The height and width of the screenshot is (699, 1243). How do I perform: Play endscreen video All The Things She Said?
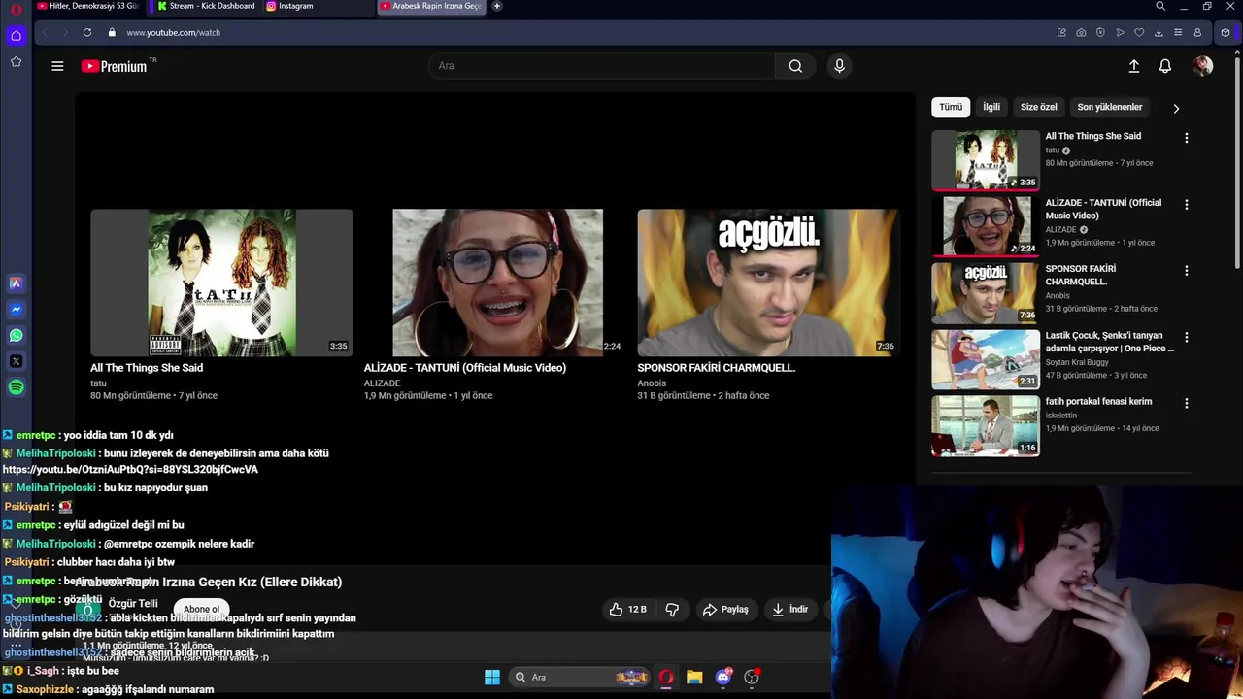pos(221,283)
